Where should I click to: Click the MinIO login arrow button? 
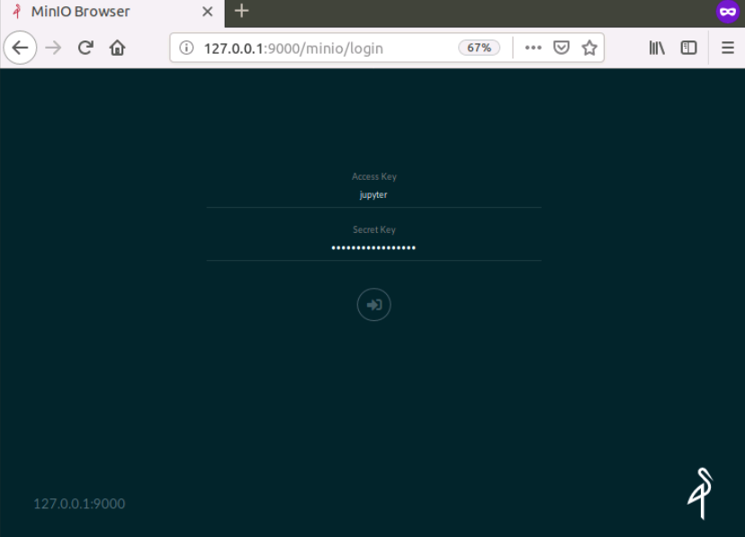pyautogui.click(x=373, y=304)
